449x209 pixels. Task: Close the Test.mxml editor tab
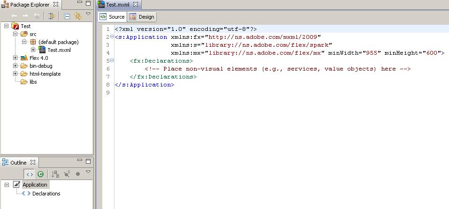[x=136, y=5]
